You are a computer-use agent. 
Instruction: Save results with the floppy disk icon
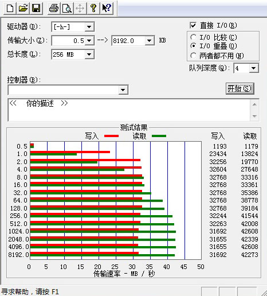36,8
